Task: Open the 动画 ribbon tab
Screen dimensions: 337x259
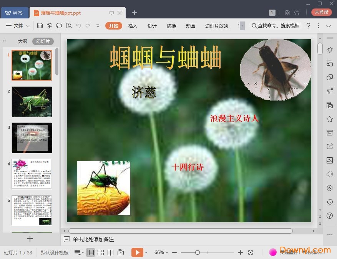Action: pos(190,26)
